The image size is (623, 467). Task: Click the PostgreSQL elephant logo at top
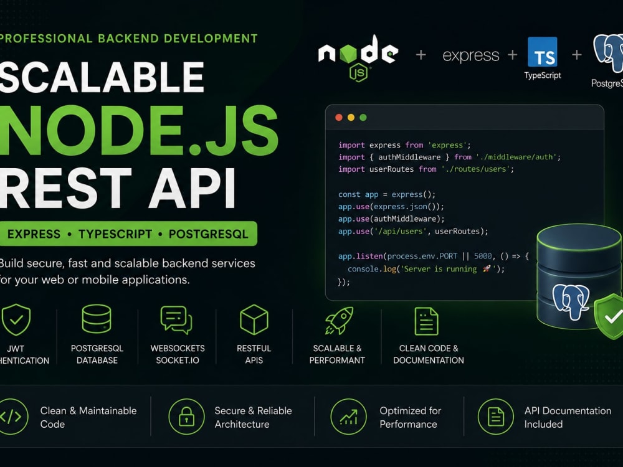(609, 53)
